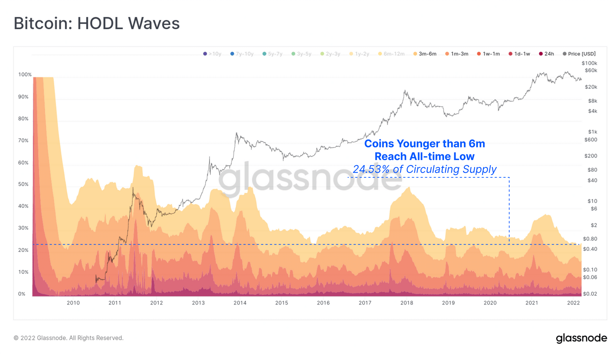Click the purple dot beside >10y legend

click(205, 54)
